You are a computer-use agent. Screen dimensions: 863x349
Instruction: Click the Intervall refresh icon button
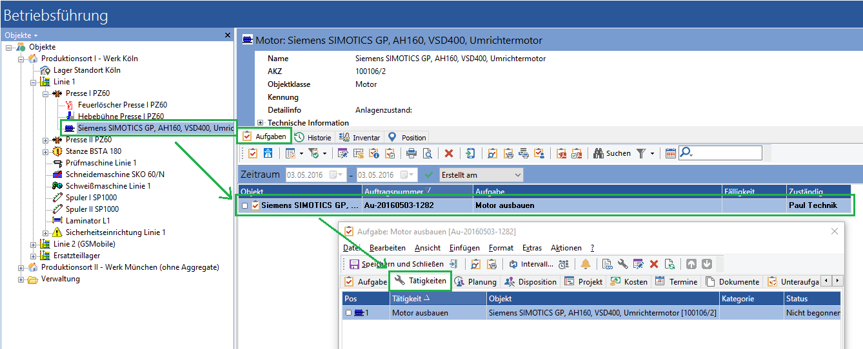[531, 264]
